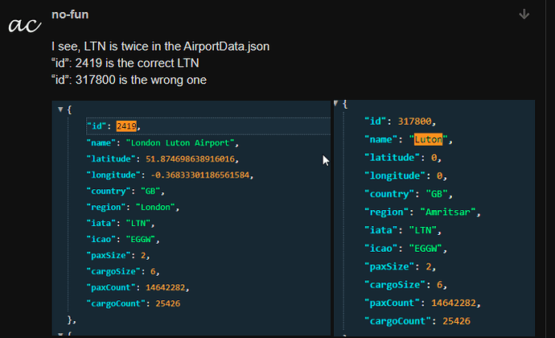Click the region value "London"
The height and width of the screenshot is (338, 555).
[x=155, y=208]
